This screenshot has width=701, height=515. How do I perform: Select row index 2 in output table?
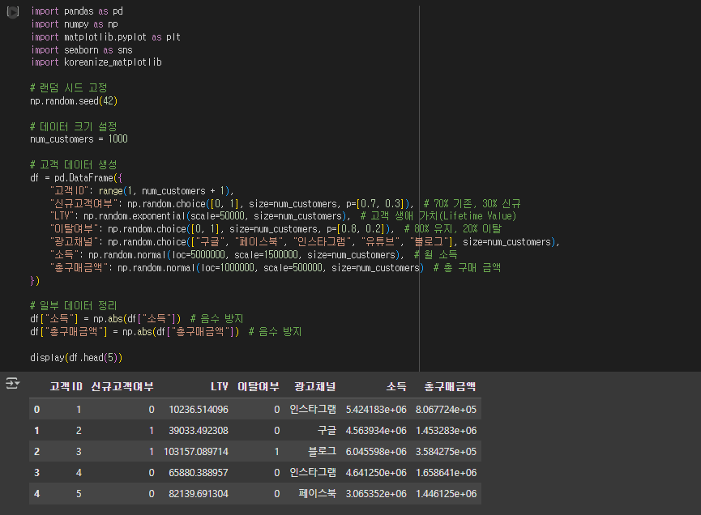pyautogui.click(x=36, y=451)
